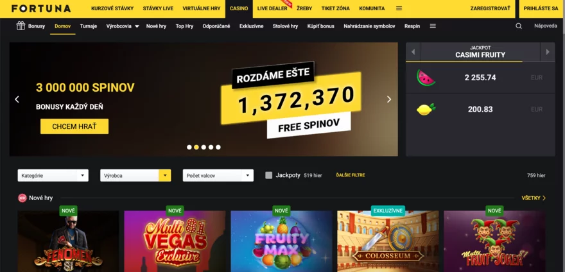Open the top navigation hamburger menu
This screenshot has width=565, height=272.
pyautogui.click(x=399, y=8)
